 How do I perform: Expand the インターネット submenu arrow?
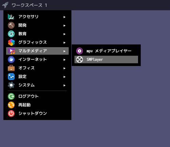pyautogui.click(x=64, y=60)
